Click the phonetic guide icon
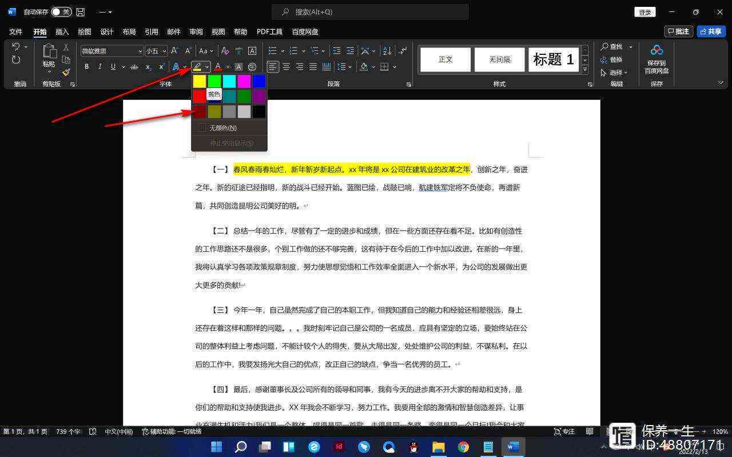The height and width of the screenshot is (457, 732). (x=238, y=51)
